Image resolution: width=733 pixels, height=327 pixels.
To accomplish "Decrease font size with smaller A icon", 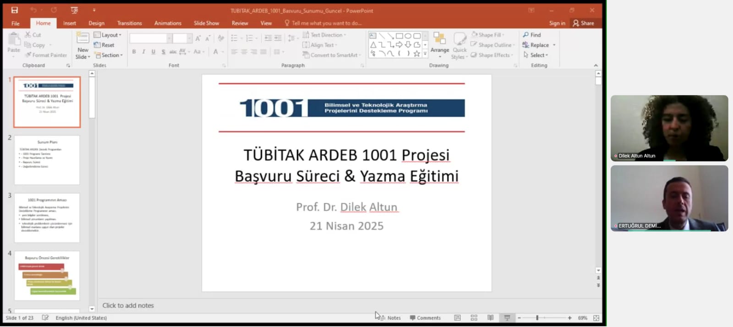I will [x=208, y=38].
